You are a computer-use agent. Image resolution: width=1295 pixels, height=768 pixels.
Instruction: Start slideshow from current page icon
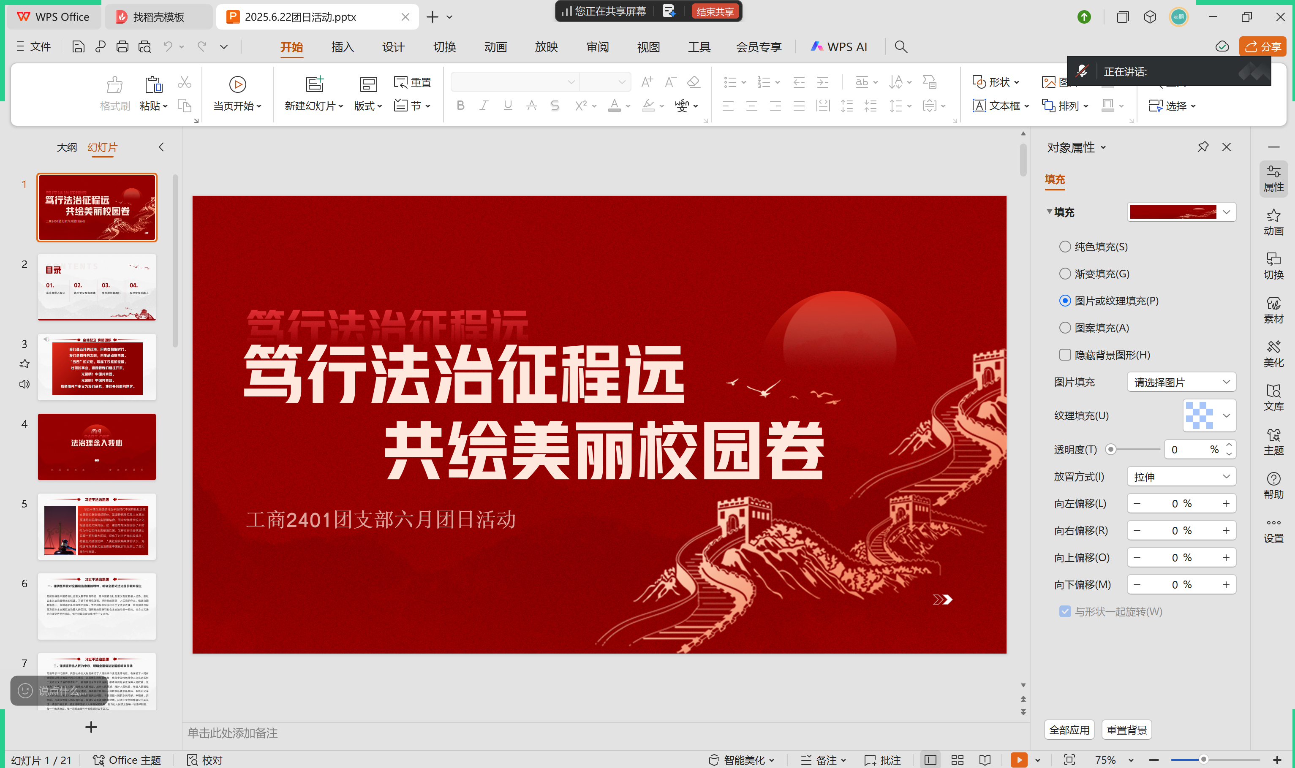(x=237, y=84)
